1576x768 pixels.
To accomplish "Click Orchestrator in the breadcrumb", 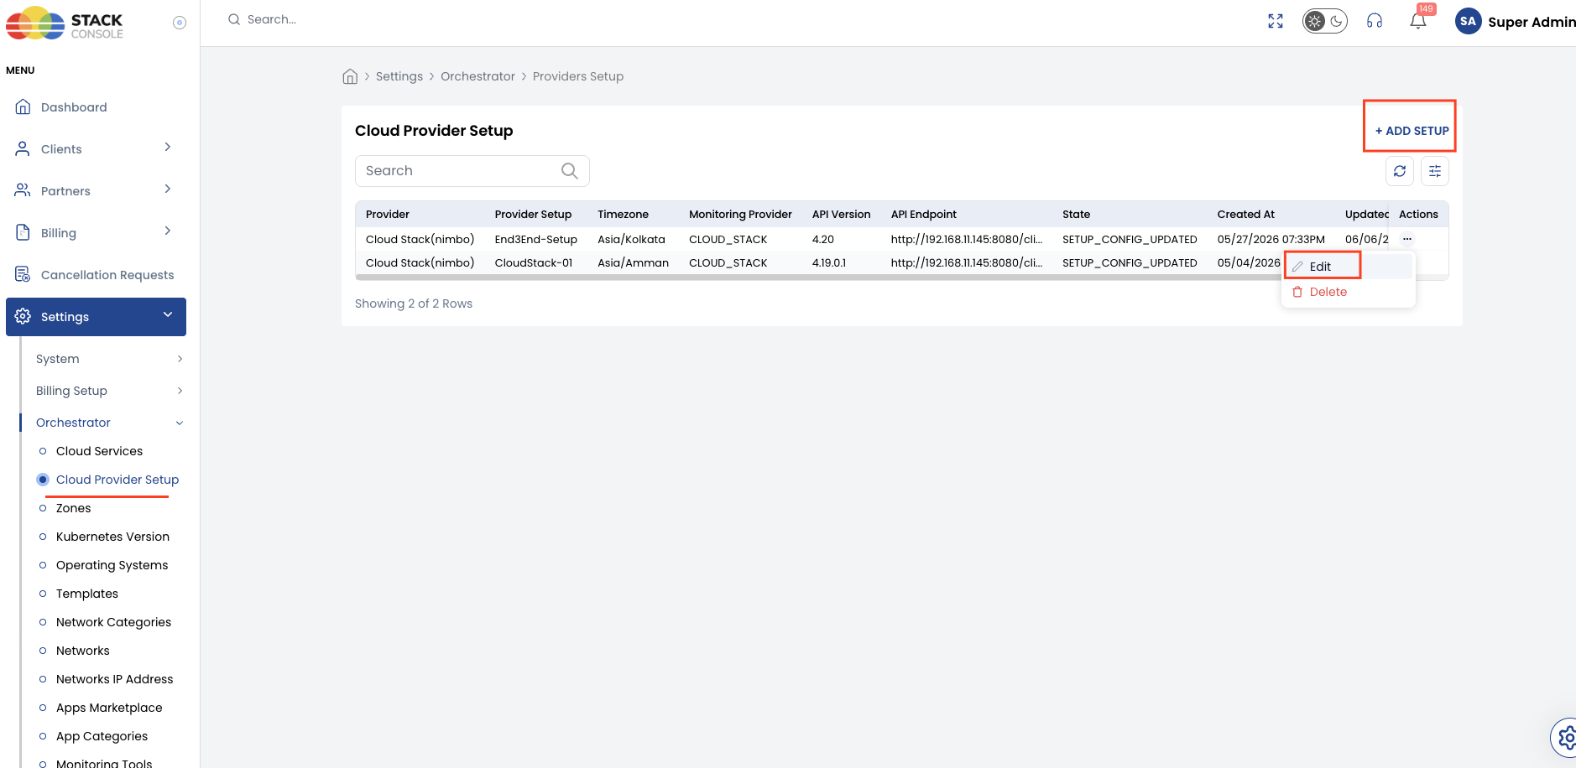I will coord(477,76).
